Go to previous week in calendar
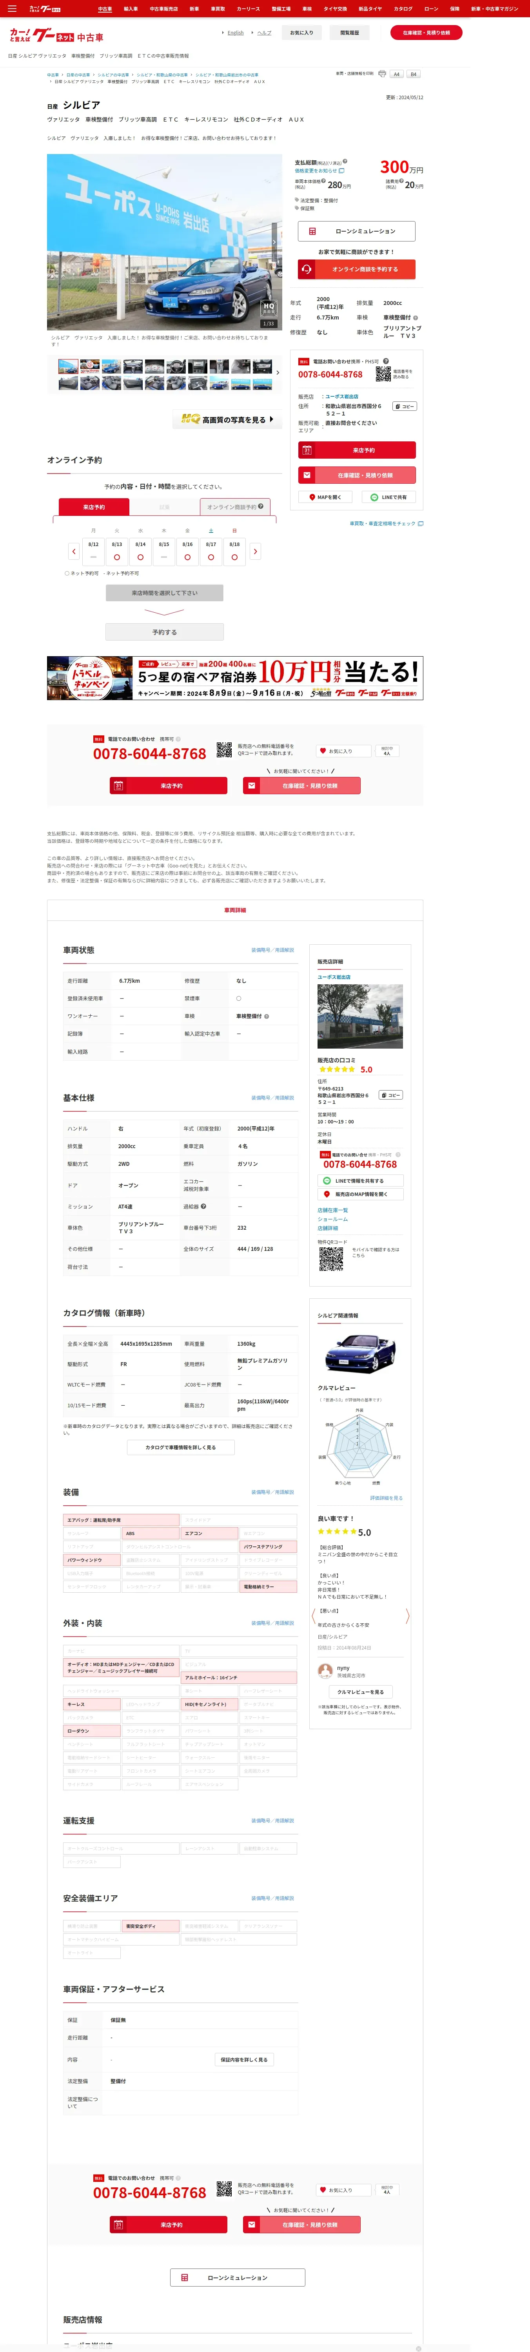530x2352 pixels. (74, 552)
